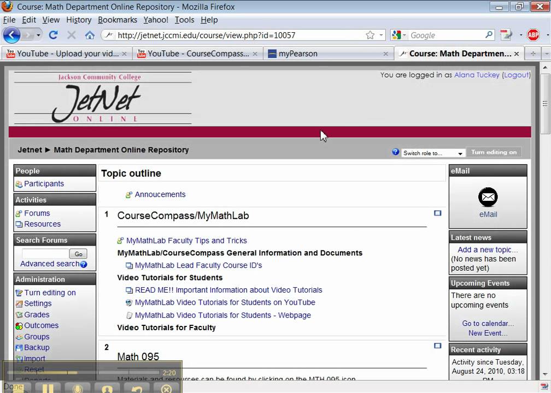Click the Adblock Plus ABP icon
551x393 pixels.
pyautogui.click(x=533, y=35)
